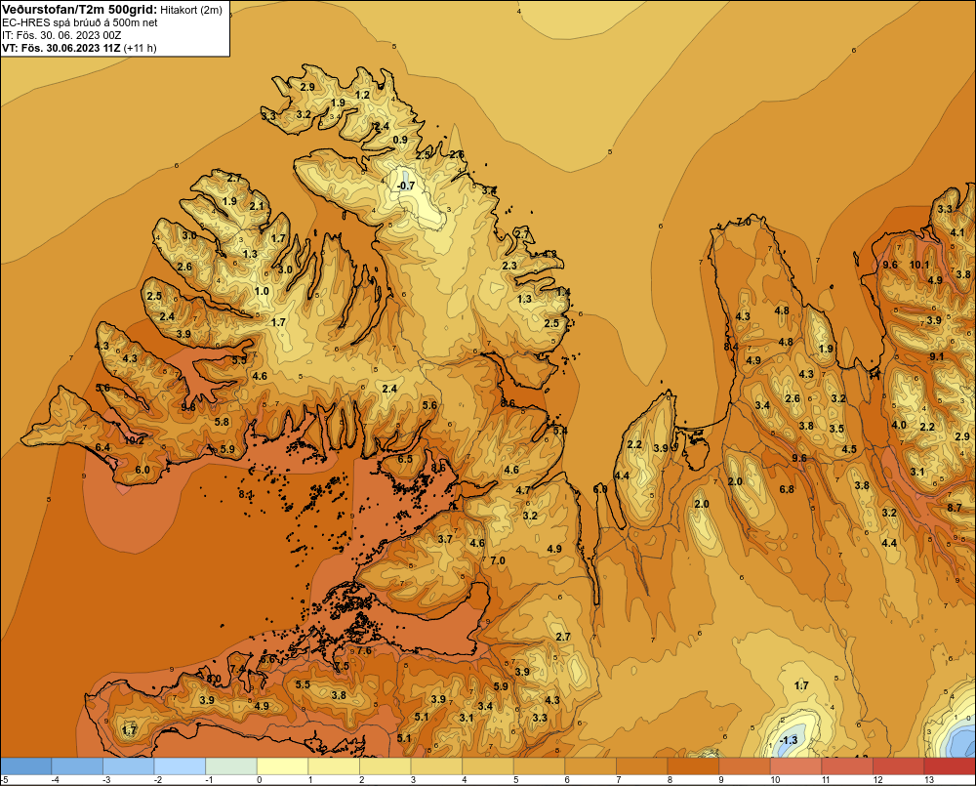Click the '8.4' temperature value

pyautogui.click(x=731, y=347)
